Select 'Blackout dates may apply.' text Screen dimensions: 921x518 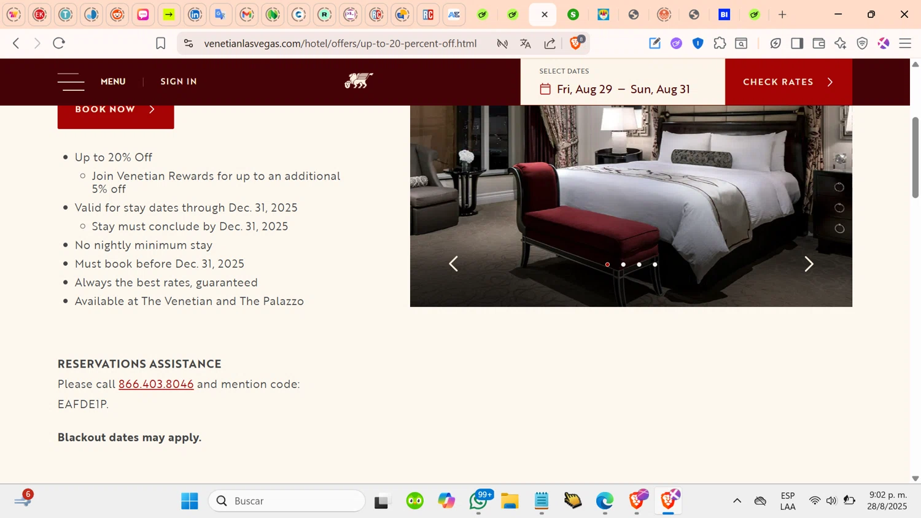pos(130,438)
